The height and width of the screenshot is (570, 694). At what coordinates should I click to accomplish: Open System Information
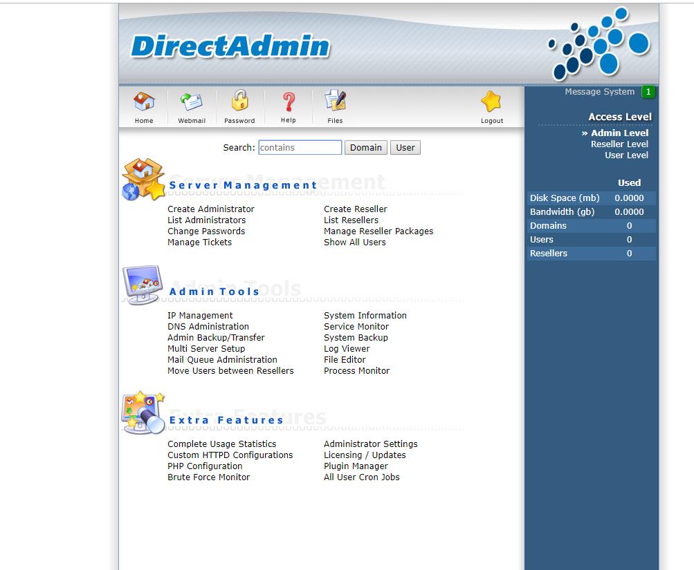[365, 316]
